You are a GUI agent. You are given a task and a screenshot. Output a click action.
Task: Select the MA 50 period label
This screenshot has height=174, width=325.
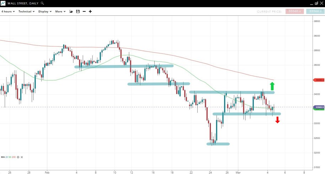pos(10,157)
